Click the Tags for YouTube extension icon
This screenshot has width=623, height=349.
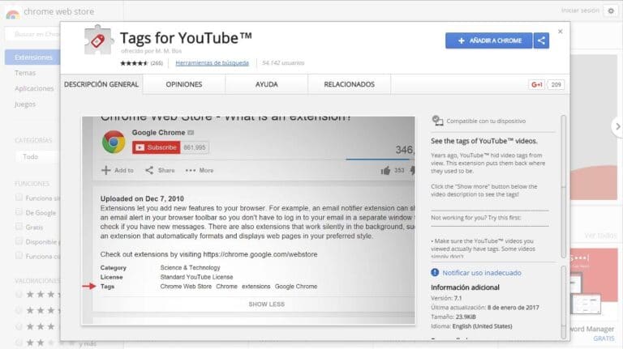tap(97, 45)
